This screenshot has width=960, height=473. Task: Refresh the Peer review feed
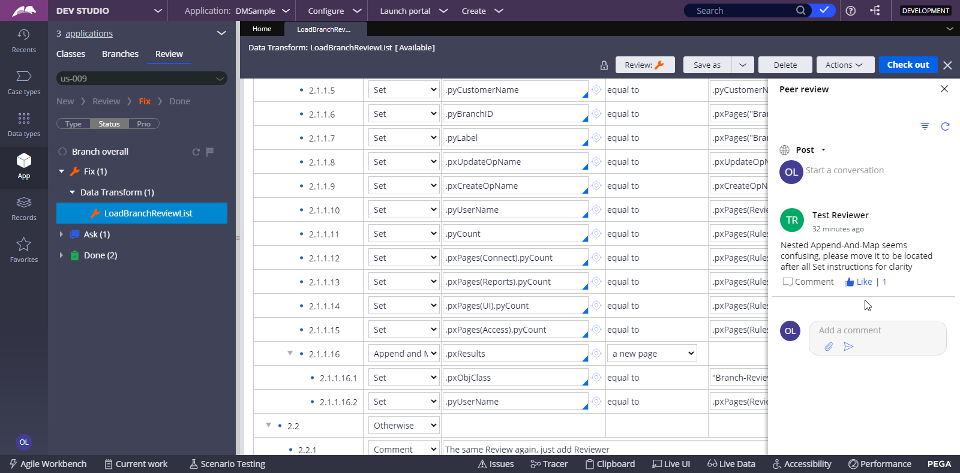(945, 126)
